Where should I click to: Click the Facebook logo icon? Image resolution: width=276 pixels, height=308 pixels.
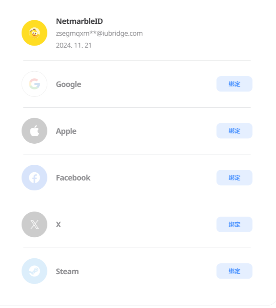click(34, 178)
